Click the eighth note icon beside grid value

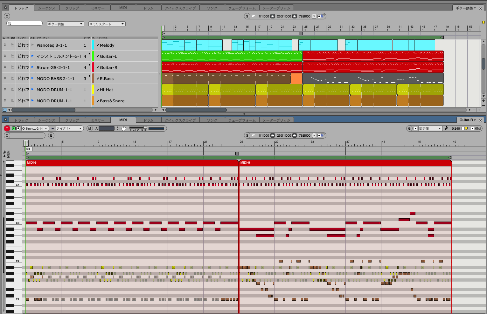point(446,128)
